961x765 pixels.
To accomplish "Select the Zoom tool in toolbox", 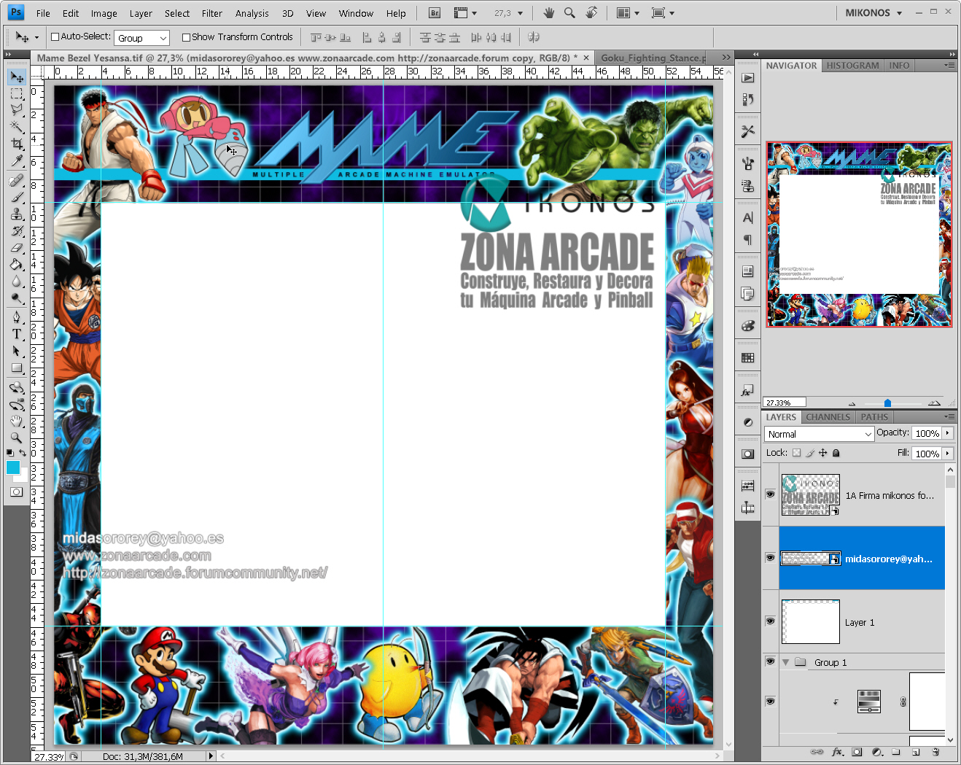I will point(17,438).
